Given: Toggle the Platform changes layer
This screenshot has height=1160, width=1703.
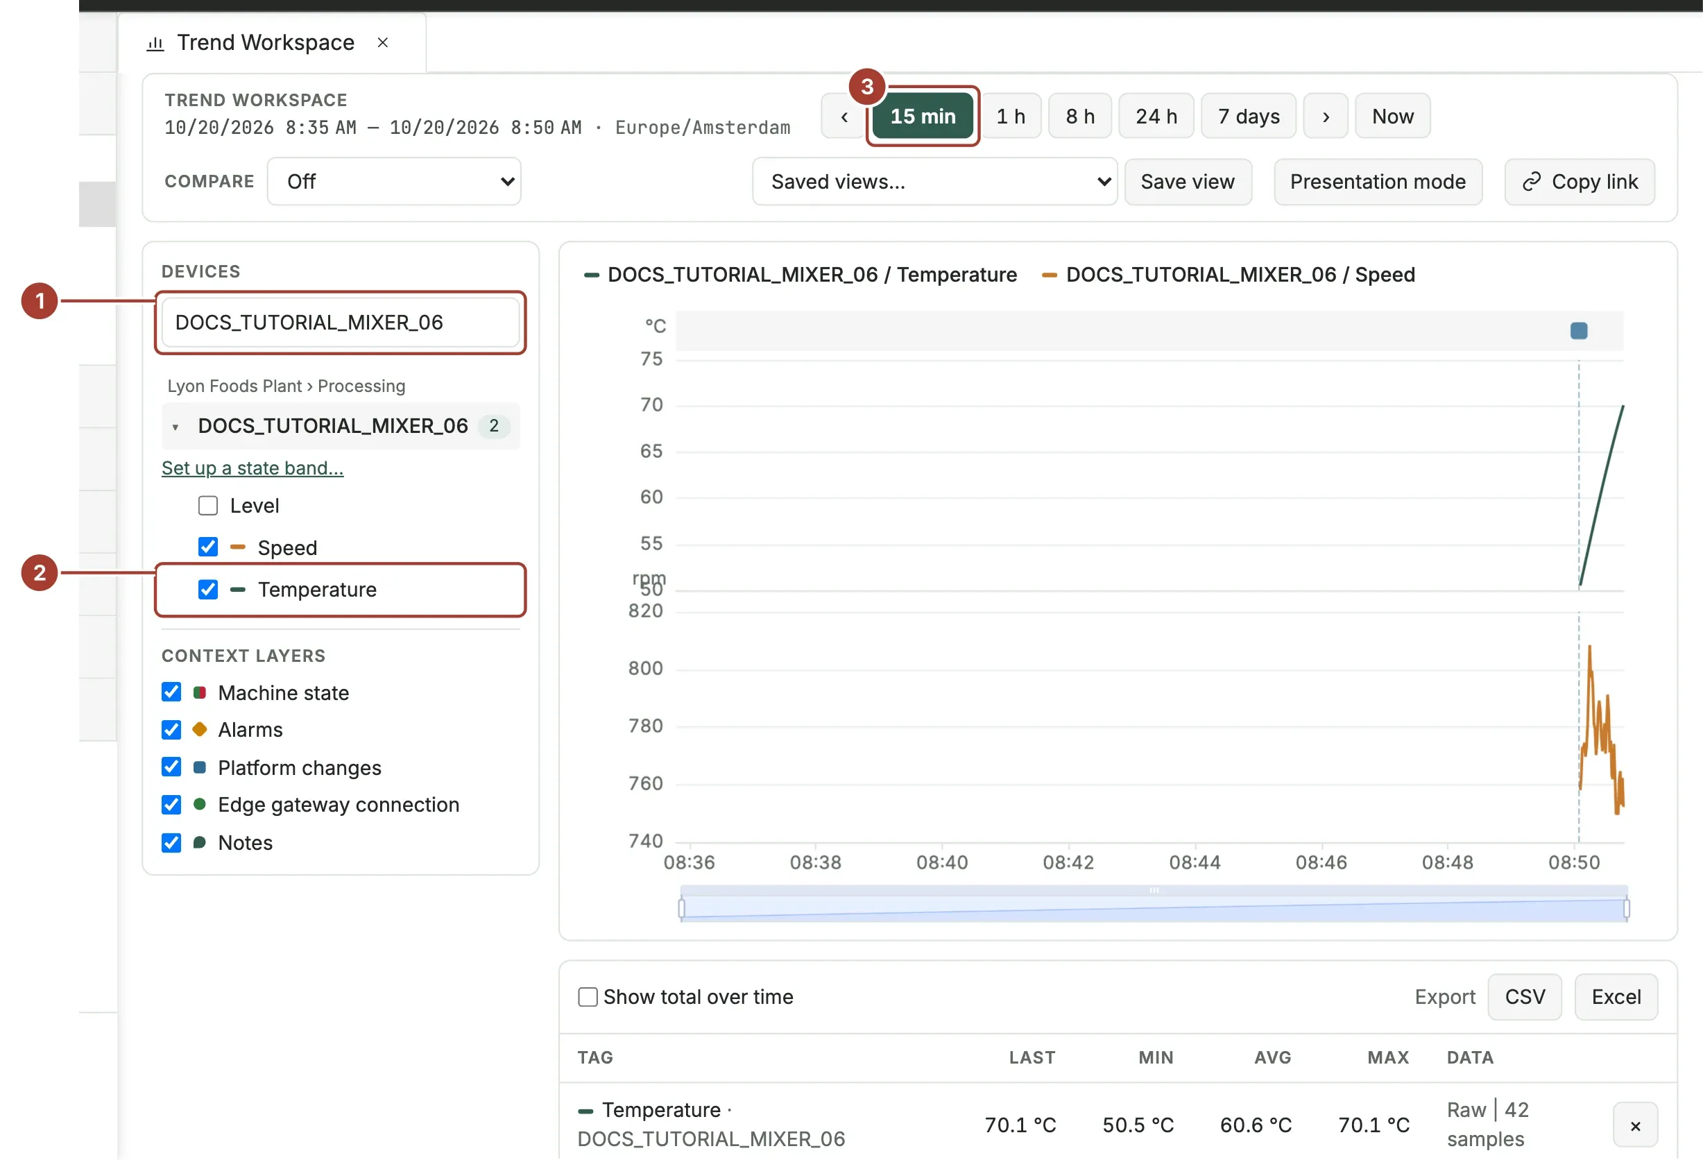Looking at the screenshot, I should [x=171, y=767].
